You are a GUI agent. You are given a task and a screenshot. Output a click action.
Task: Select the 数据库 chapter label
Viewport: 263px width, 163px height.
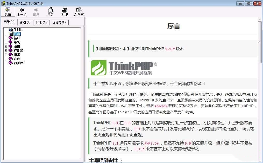tap(18, 63)
